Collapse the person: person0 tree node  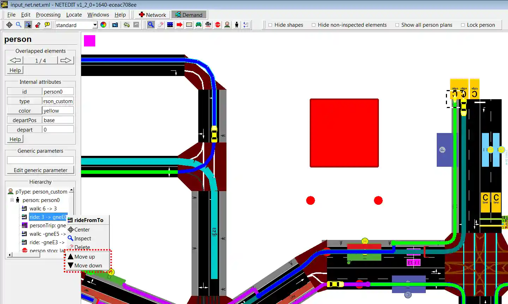[12, 200]
